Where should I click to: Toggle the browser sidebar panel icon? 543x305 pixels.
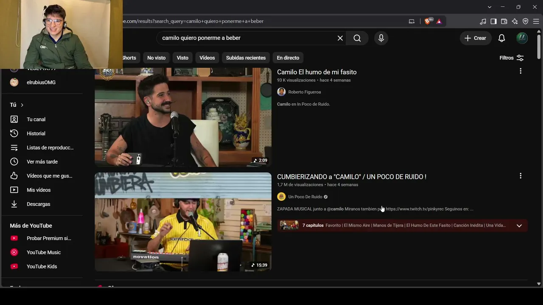[x=493, y=21]
